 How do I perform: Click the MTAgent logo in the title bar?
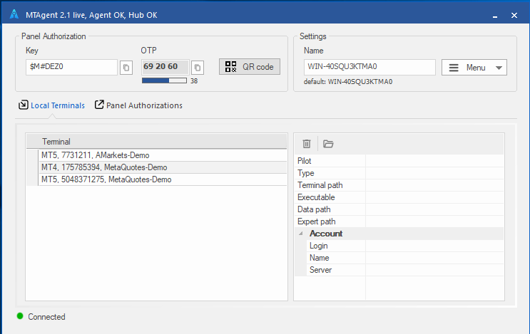[x=14, y=14]
